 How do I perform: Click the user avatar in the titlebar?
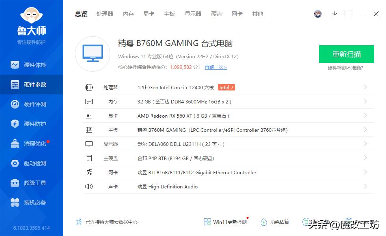(318, 14)
